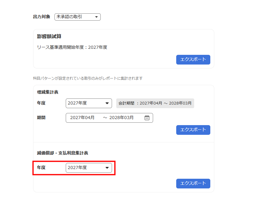Viewport: 259px width, 206px height.
Task: Select the end month 2028年03月 in 期間
Action: 121,118
